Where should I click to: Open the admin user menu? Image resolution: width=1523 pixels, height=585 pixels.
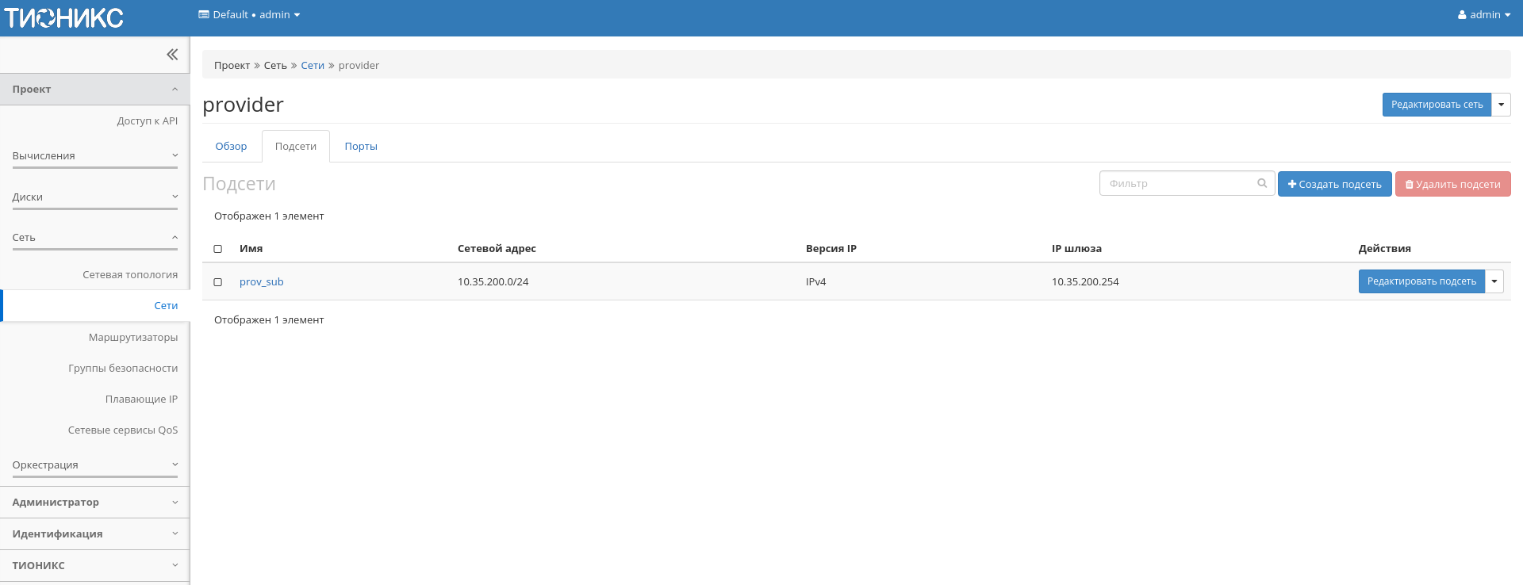coord(1483,15)
